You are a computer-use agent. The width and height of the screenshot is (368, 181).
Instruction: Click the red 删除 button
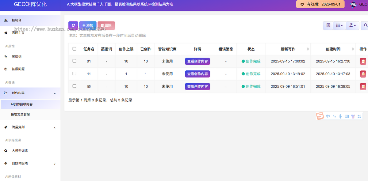(106, 25)
